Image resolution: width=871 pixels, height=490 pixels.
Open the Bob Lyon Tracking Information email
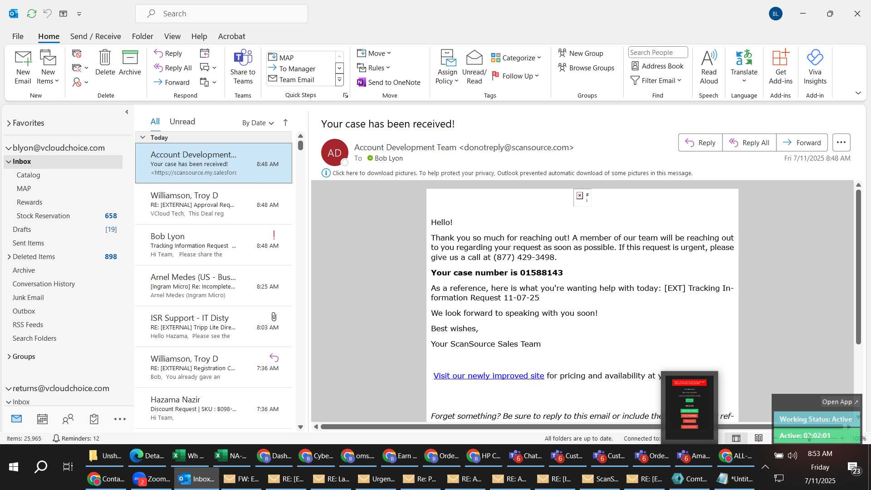[x=214, y=245]
